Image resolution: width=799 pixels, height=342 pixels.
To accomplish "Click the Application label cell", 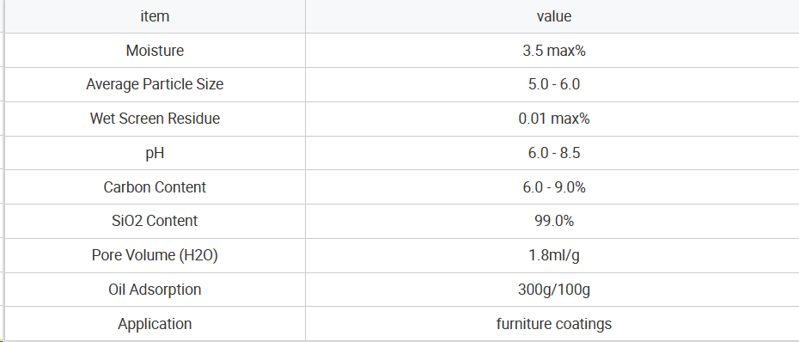I will pyautogui.click(x=155, y=324).
